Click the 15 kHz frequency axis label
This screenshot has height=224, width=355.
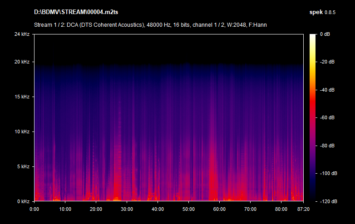pos(23,97)
